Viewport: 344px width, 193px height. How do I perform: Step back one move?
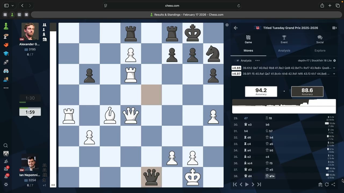241,184
